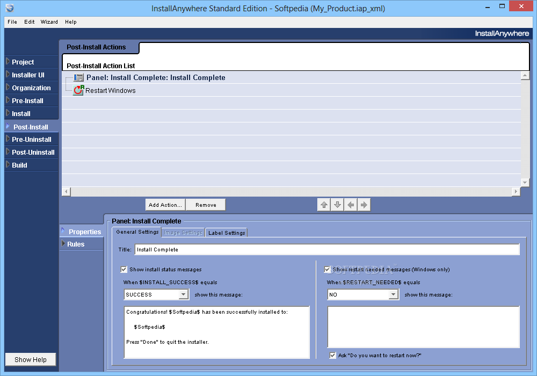Expand the Project section
This screenshot has width=537, height=376.
click(31, 62)
